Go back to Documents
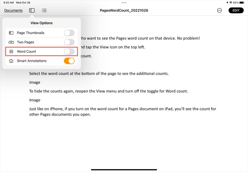248x172 pixels. click(x=13, y=10)
